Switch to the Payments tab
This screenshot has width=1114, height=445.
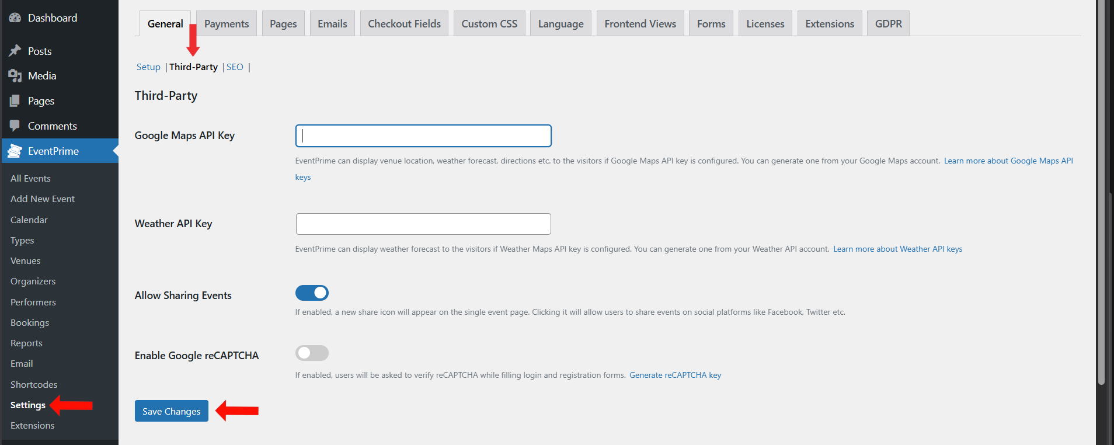click(x=227, y=24)
